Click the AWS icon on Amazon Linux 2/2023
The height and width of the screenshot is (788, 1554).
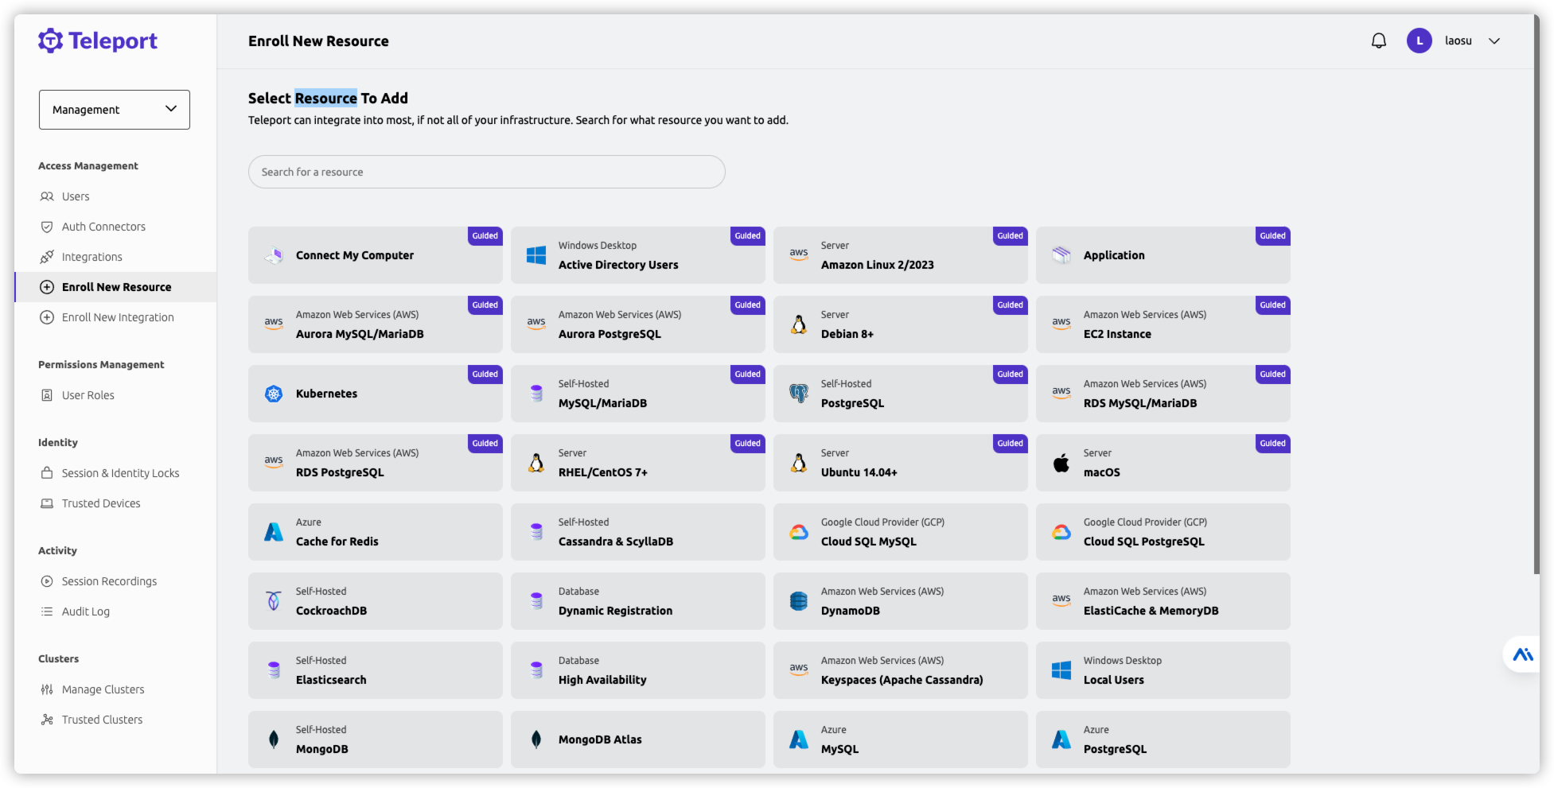pos(799,254)
